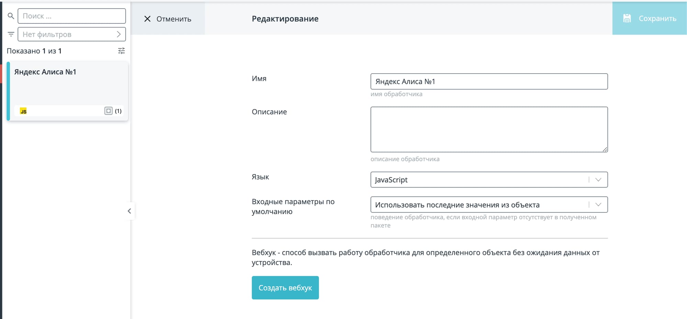
Task: Click the search magnifier icon
Action: [11, 16]
